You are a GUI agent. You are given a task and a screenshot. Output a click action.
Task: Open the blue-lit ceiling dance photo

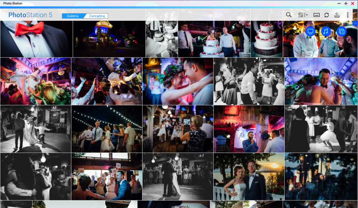point(321,81)
